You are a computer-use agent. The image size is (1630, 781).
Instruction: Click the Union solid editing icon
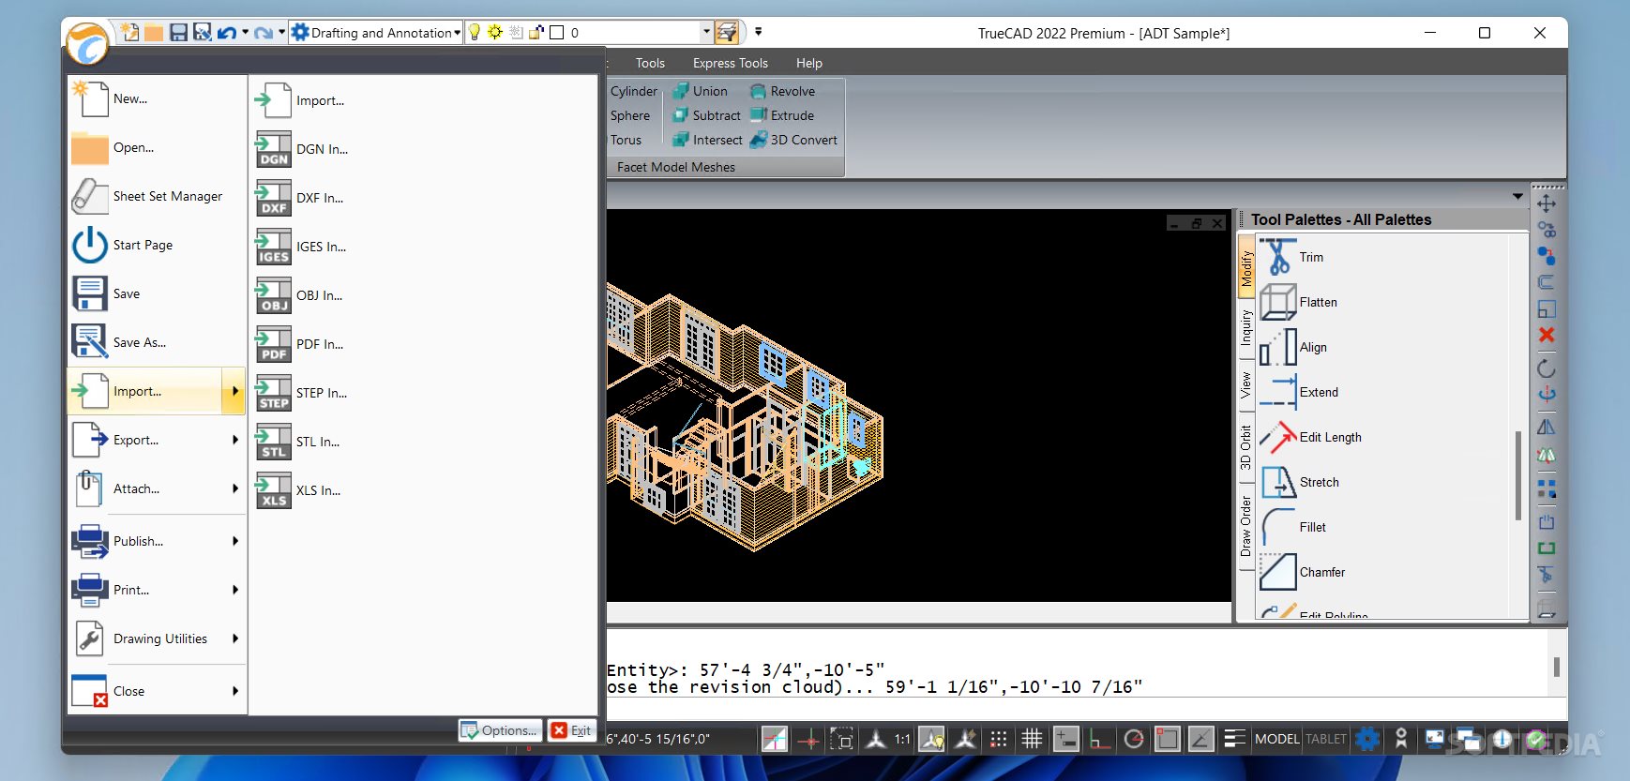[681, 91]
